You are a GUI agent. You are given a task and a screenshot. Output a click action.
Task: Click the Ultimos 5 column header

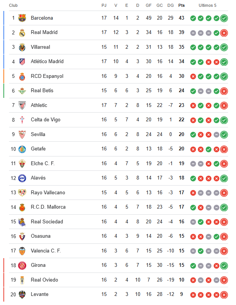[x=208, y=5]
